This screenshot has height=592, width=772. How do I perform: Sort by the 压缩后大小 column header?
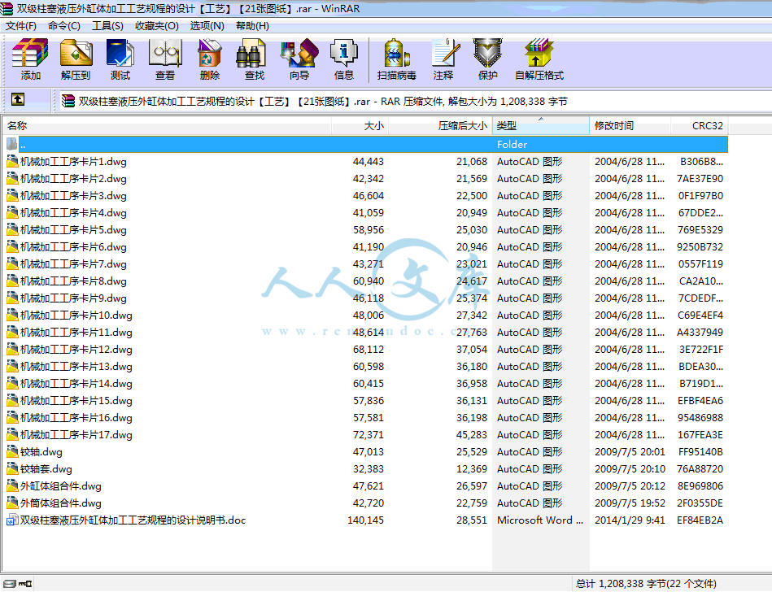click(x=440, y=125)
